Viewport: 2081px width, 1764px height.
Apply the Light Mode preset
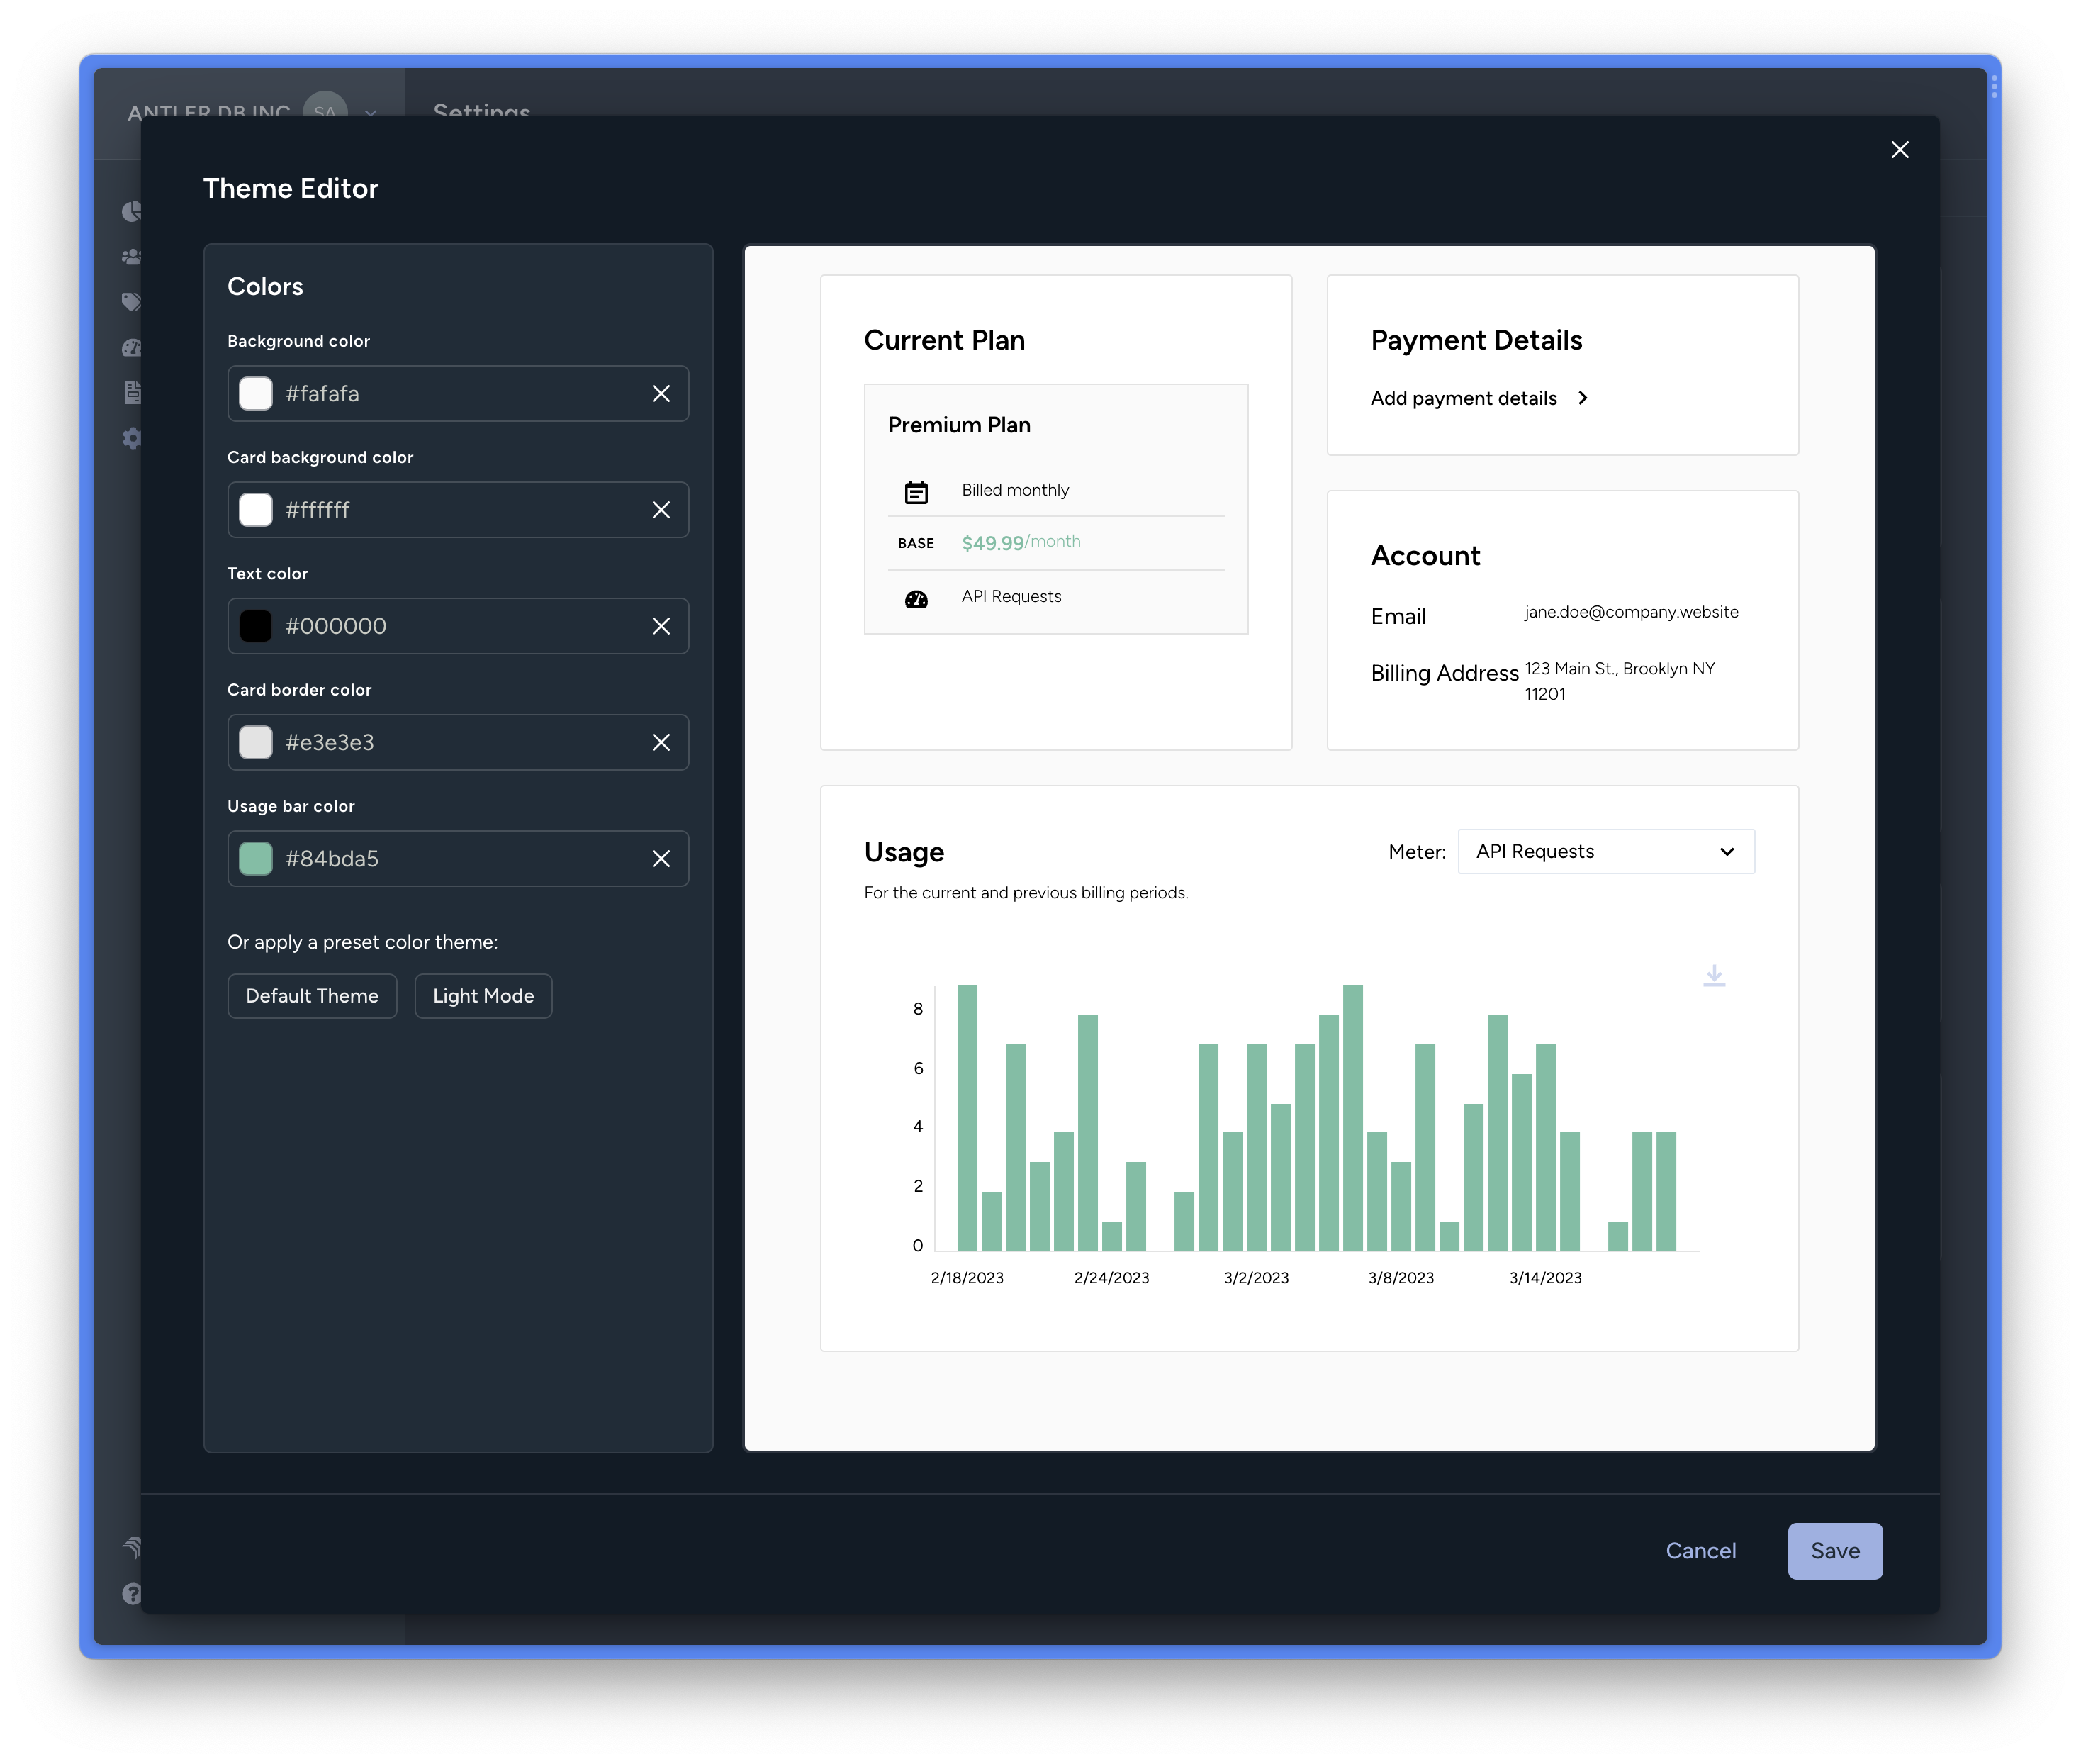tap(483, 996)
